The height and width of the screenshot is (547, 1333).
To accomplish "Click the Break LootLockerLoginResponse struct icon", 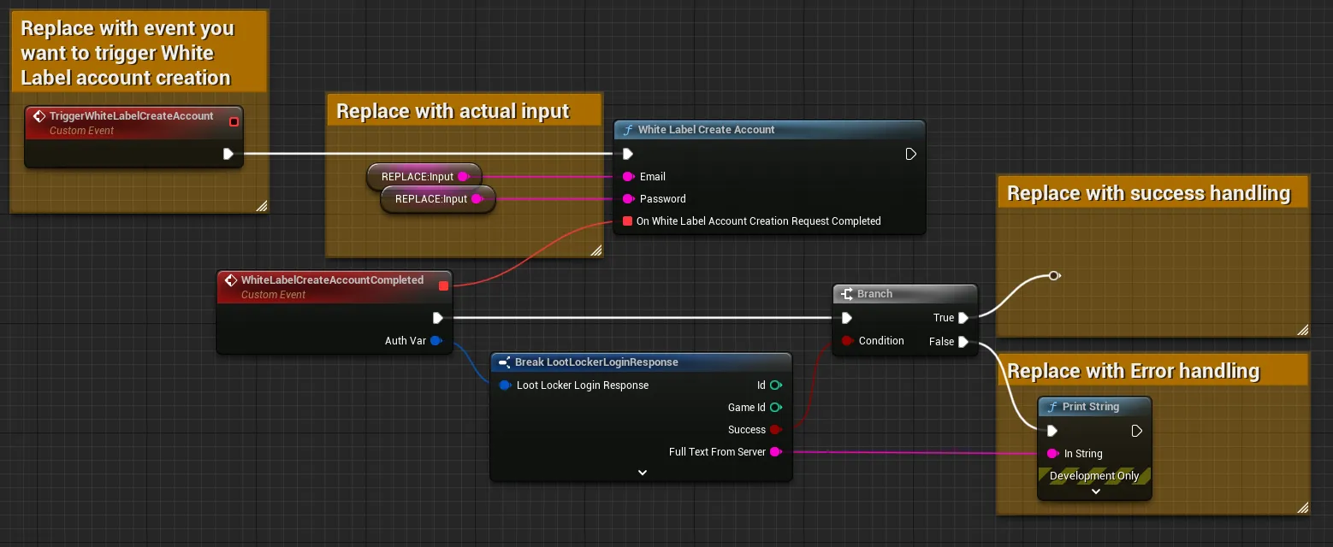I will click(x=505, y=362).
